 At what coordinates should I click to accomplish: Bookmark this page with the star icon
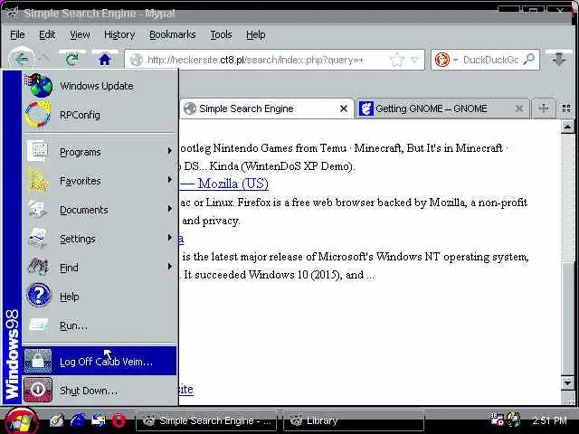click(x=397, y=60)
